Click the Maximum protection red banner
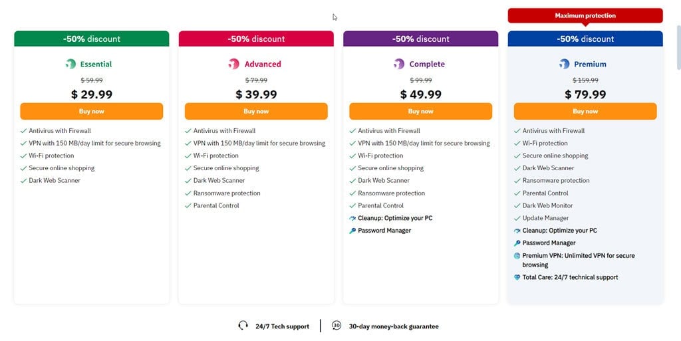681x341 pixels. 585,15
